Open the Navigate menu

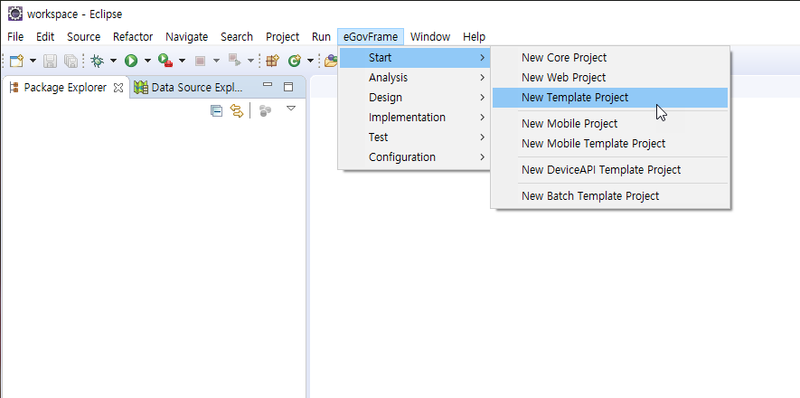coord(187,37)
